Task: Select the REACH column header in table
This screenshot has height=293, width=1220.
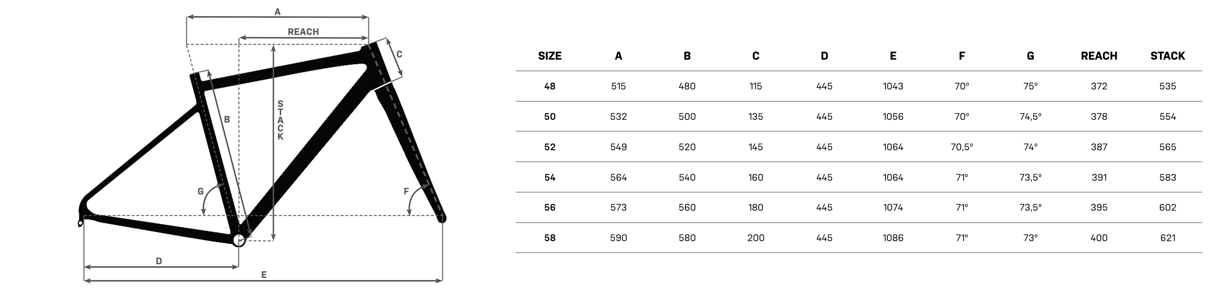Action: (x=1099, y=56)
